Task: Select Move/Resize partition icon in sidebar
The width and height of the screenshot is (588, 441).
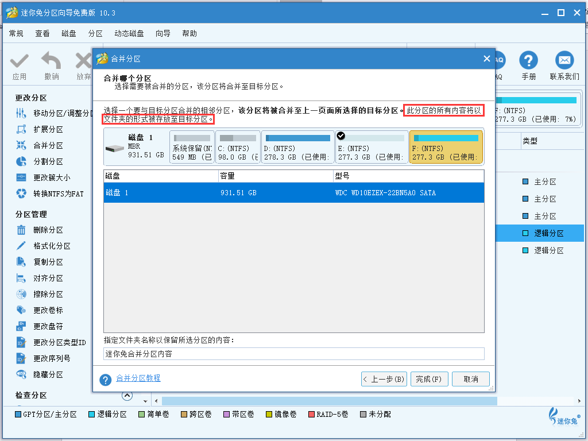Action: click(21, 113)
